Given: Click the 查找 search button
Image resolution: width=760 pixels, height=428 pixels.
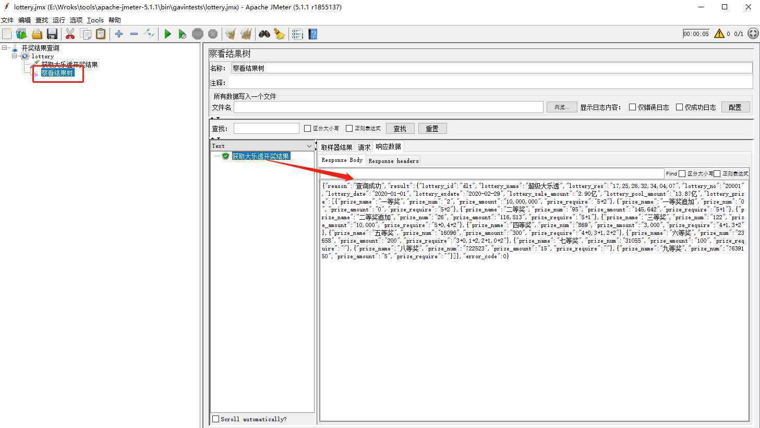Looking at the screenshot, I should click(400, 129).
